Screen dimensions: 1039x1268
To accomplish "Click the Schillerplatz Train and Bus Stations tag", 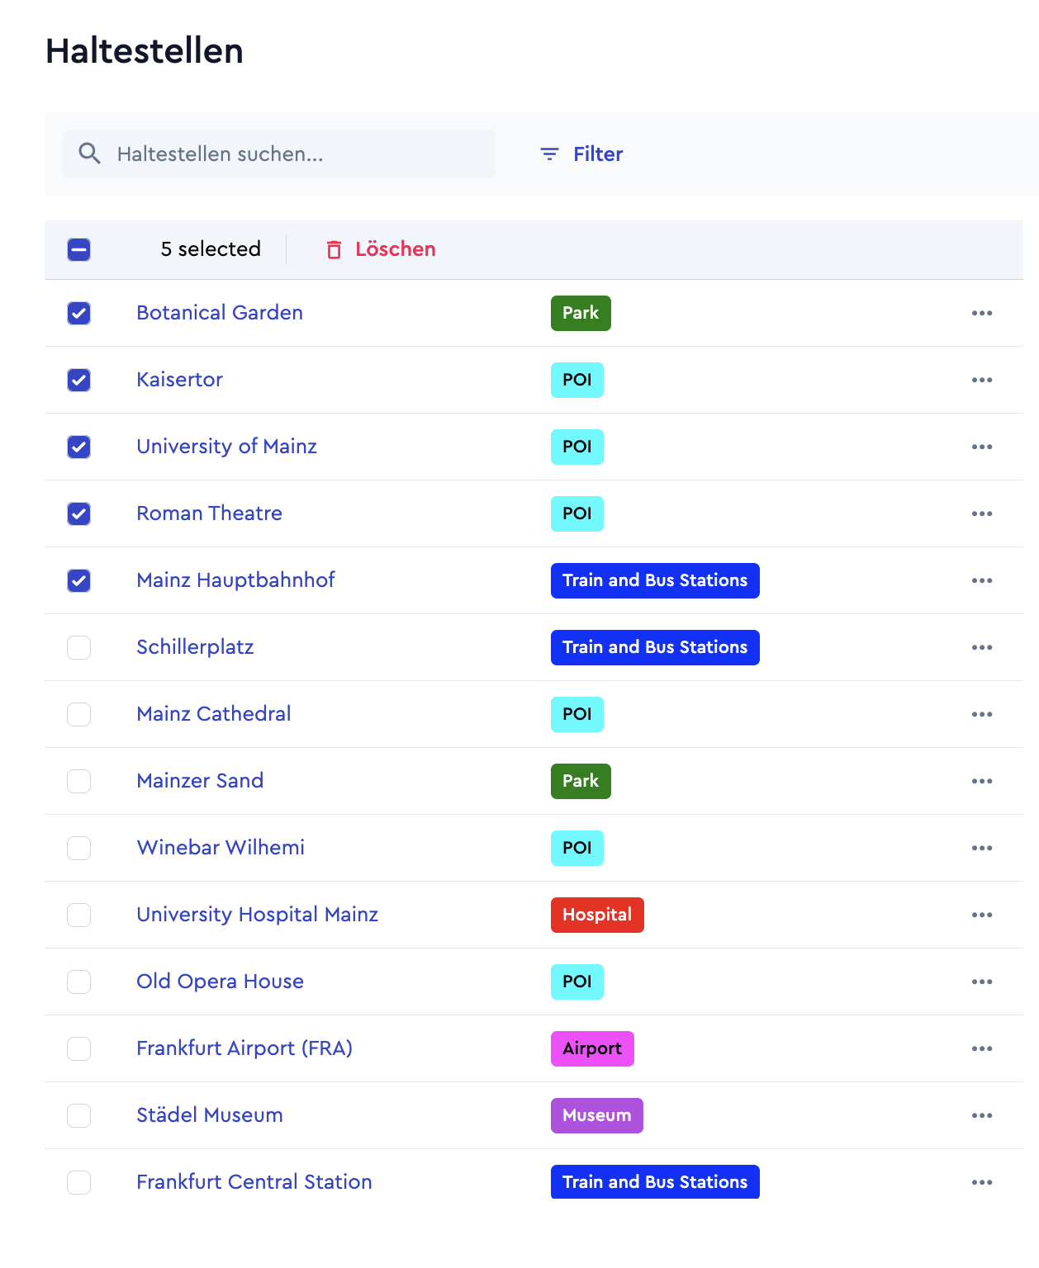I will click(x=655, y=647).
